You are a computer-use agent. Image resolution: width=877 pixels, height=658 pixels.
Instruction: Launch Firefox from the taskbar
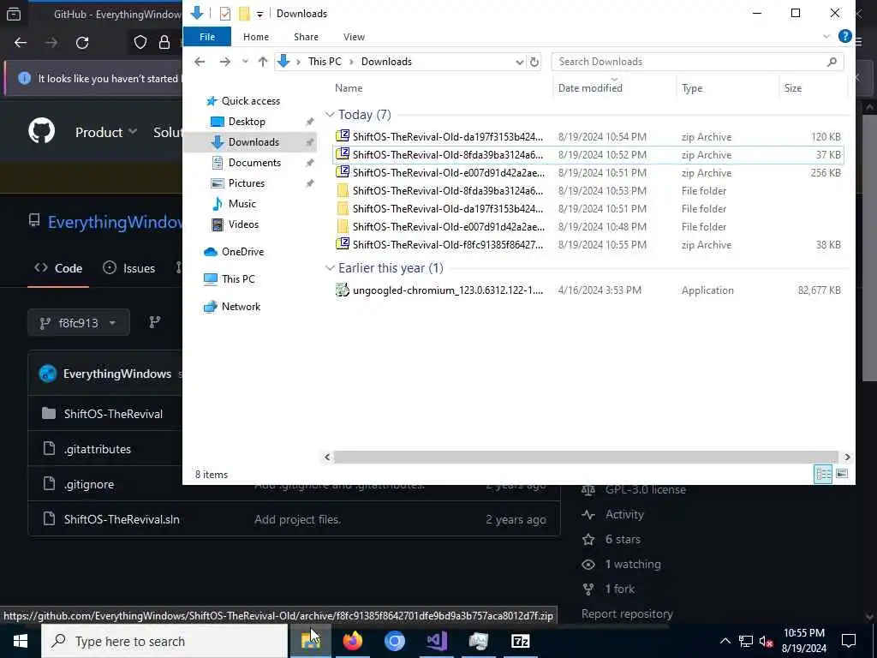click(352, 641)
